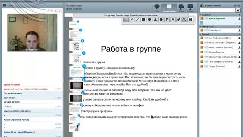The width and height of the screenshot is (243, 137).
Task: Click person icon beside Свеклистова Екатерина
Action: click(x=239, y=57)
